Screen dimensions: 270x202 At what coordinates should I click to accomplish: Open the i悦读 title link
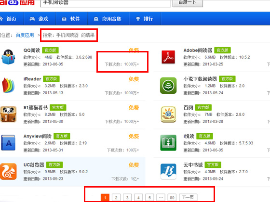click(189, 136)
